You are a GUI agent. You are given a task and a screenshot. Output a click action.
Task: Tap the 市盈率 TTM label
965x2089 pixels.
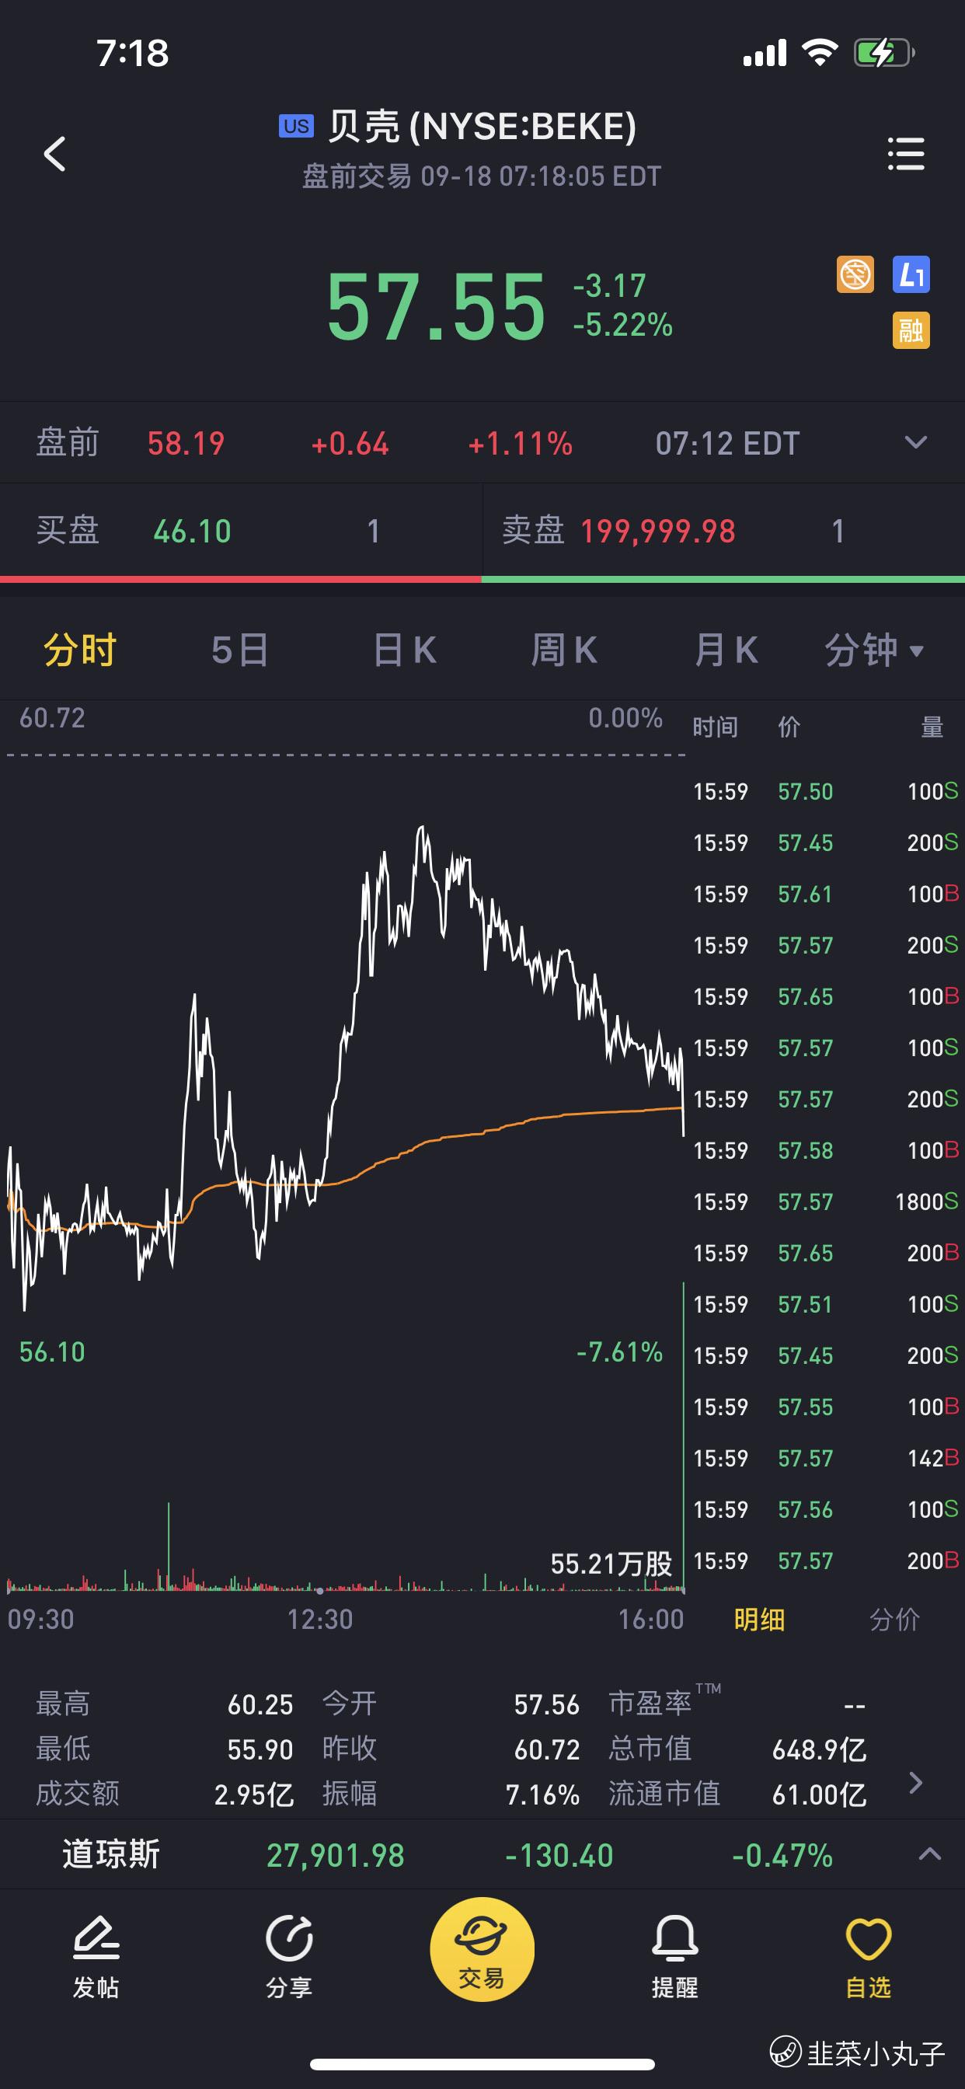[664, 1701]
